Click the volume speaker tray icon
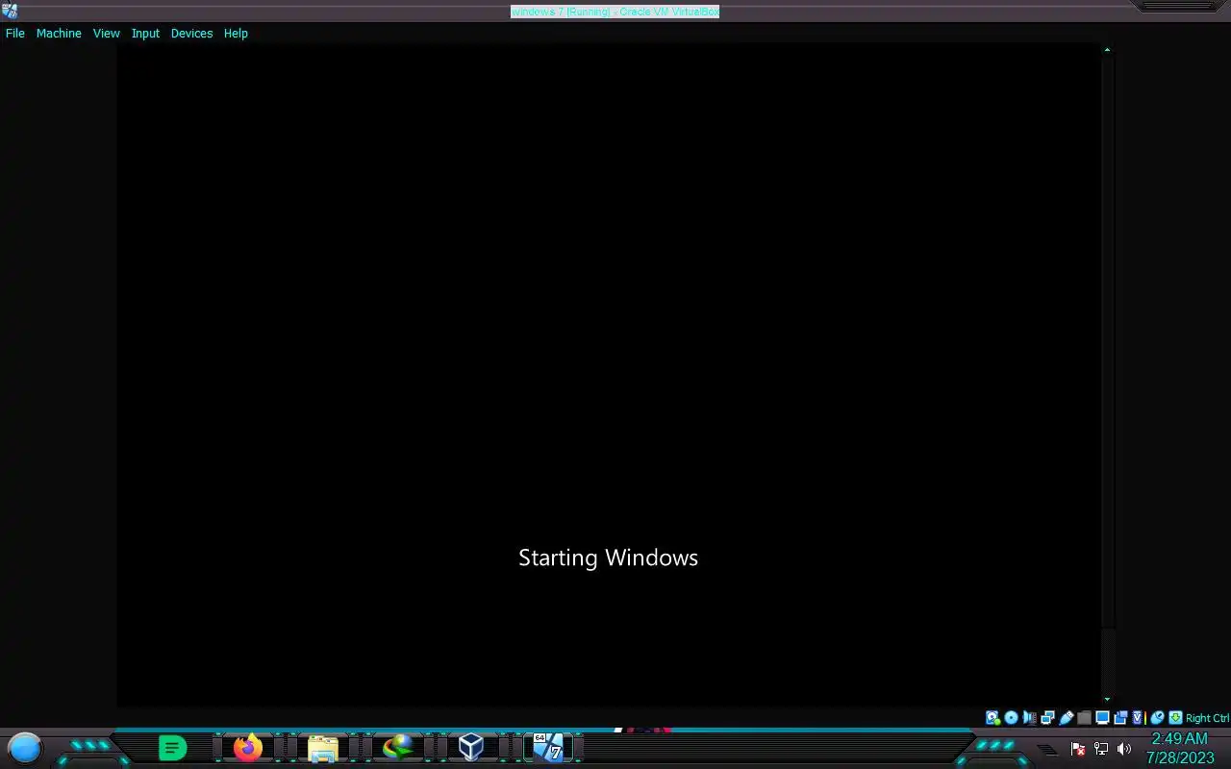 [1124, 749]
